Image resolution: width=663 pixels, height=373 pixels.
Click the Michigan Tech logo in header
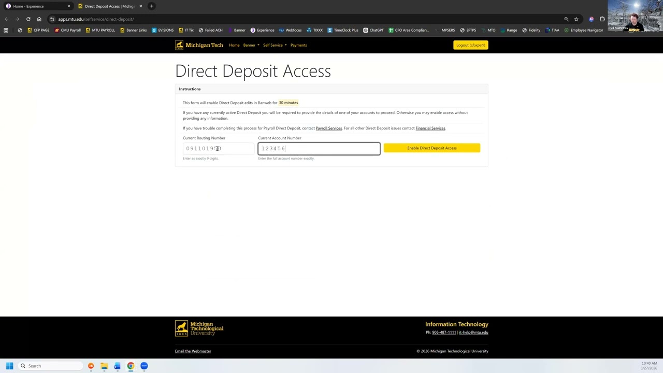click(x=199, y=45)
